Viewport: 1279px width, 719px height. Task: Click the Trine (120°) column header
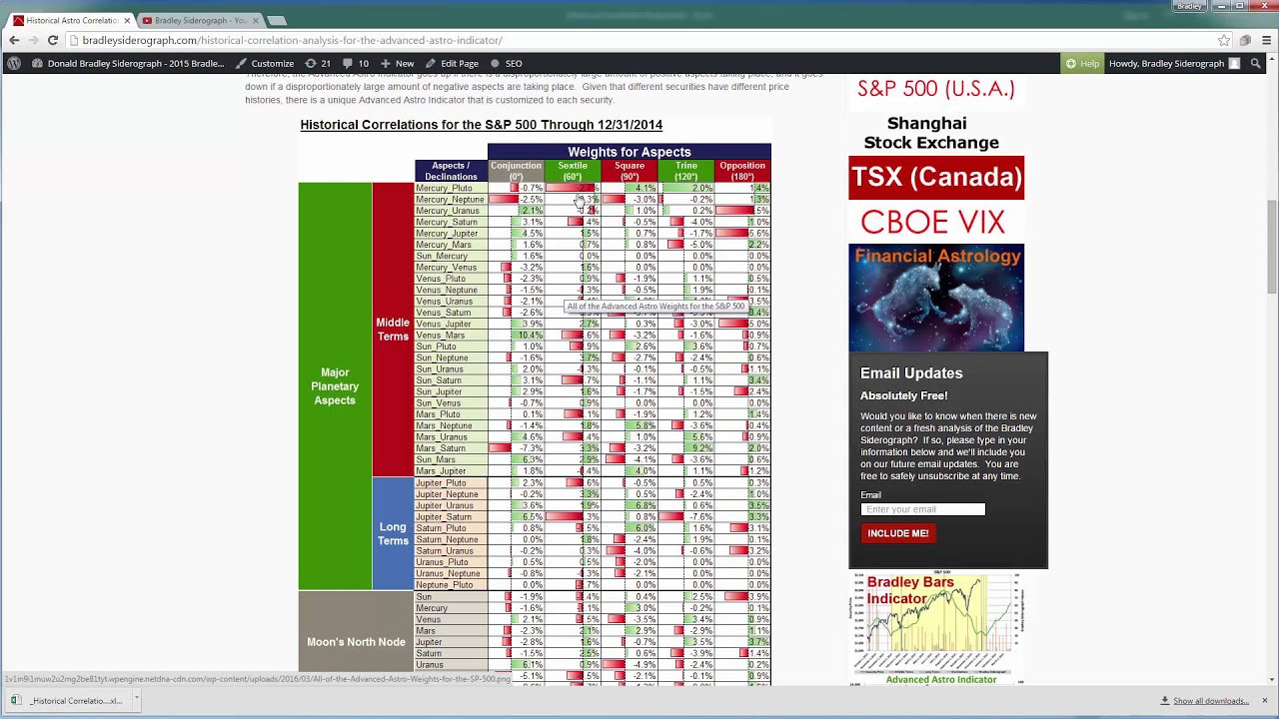pyautogui.click(x=685, y=171)
